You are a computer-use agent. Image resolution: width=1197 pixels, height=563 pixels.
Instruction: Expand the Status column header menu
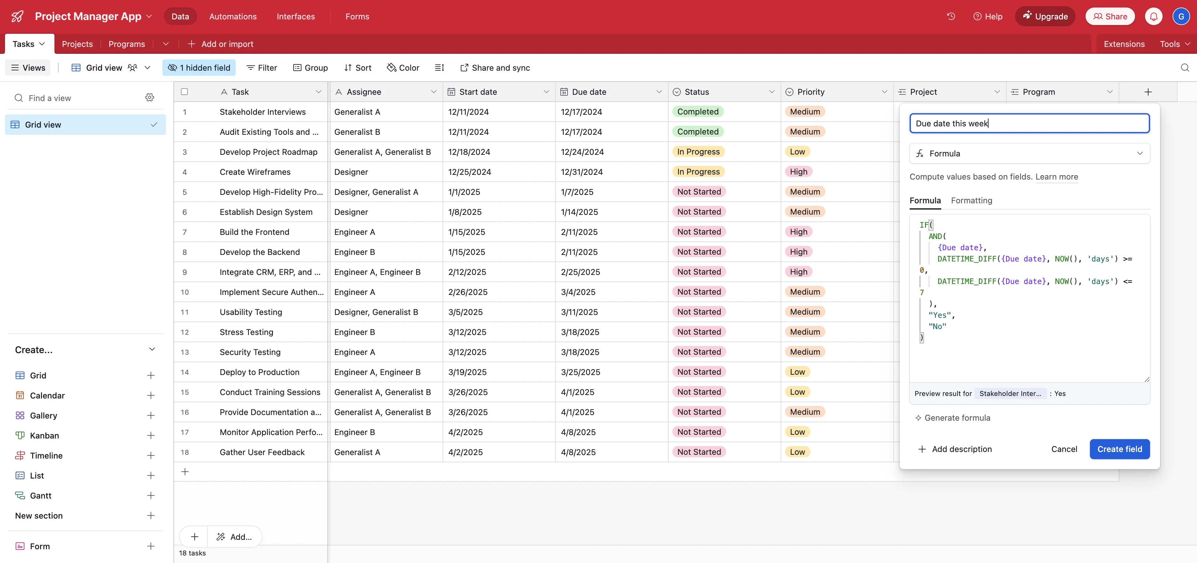point(771,92)
